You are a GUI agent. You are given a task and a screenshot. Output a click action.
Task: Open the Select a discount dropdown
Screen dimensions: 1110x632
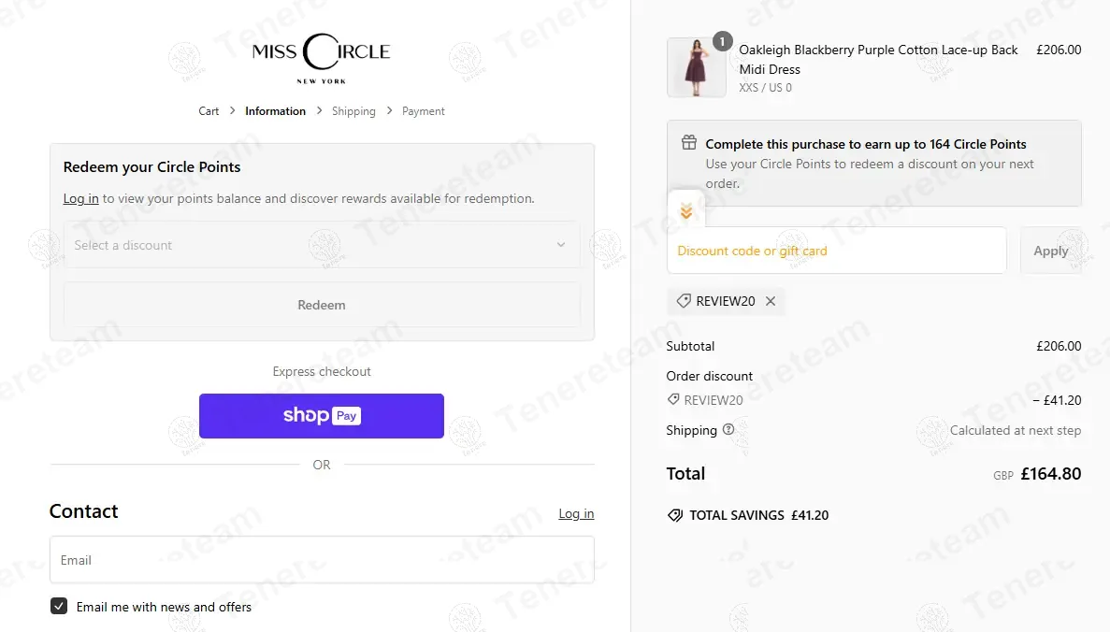(321, 245)
